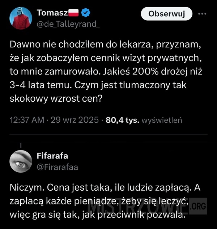Open Tomasz's red-coat profile avatar
Viewport: 217px width, 229px height.
20,18
